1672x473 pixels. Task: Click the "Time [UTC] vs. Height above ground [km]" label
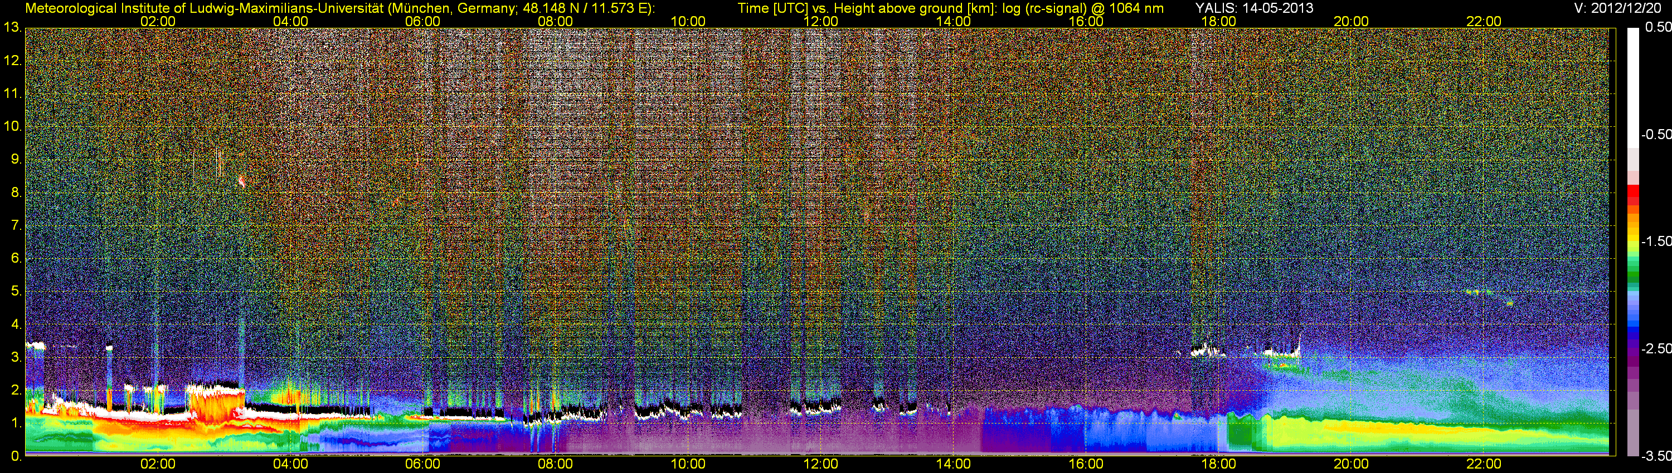[x=867, y=8]
